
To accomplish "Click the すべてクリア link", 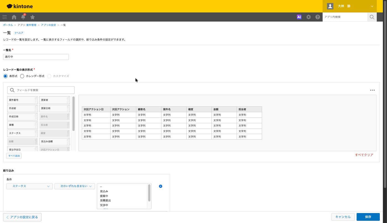I will pos(364,155).
